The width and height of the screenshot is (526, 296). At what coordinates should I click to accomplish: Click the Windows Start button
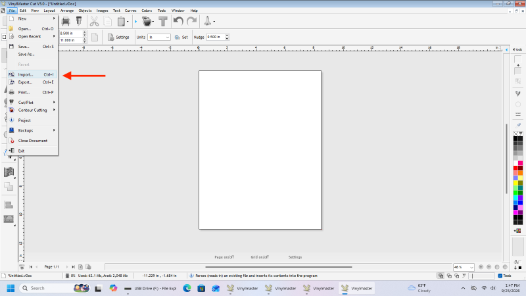(x=11, y=288)
